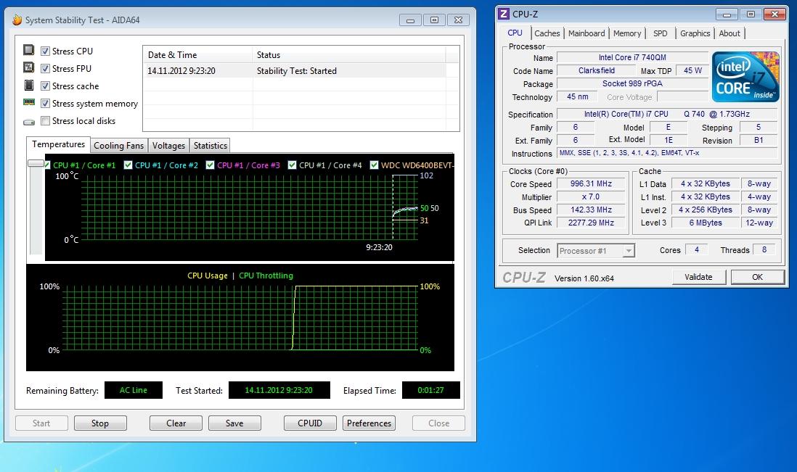The image size is (797, 472).
Task: Open the Caches tab in CPU-Z
Action: (547, 33)
